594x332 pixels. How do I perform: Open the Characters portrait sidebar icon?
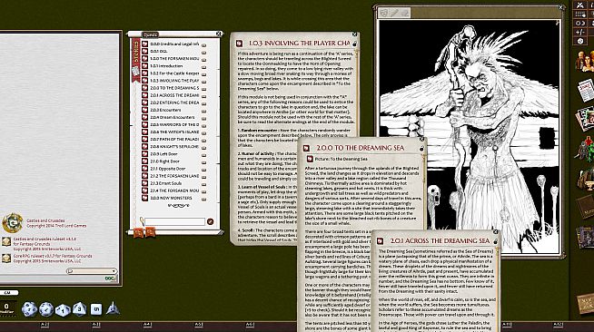[585, 61]
